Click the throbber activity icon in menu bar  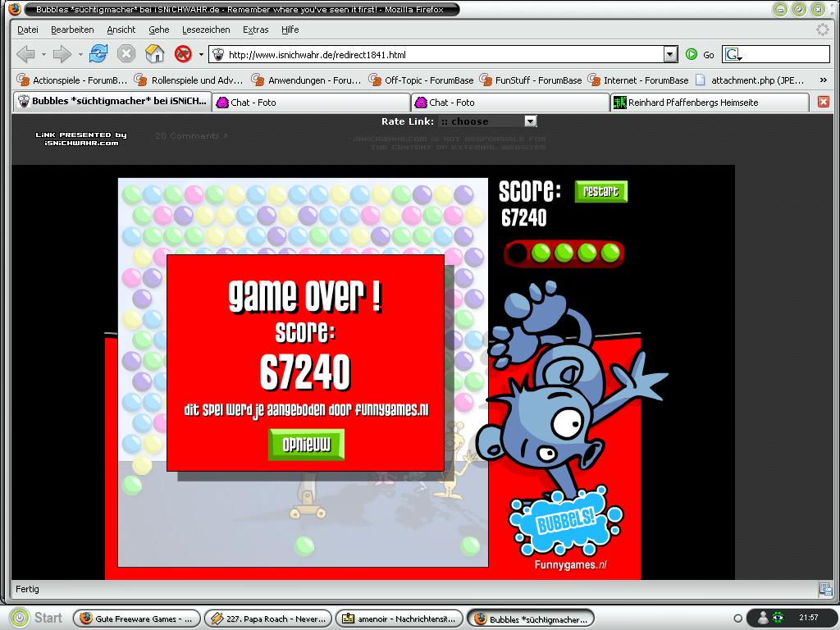coord(822,30)
